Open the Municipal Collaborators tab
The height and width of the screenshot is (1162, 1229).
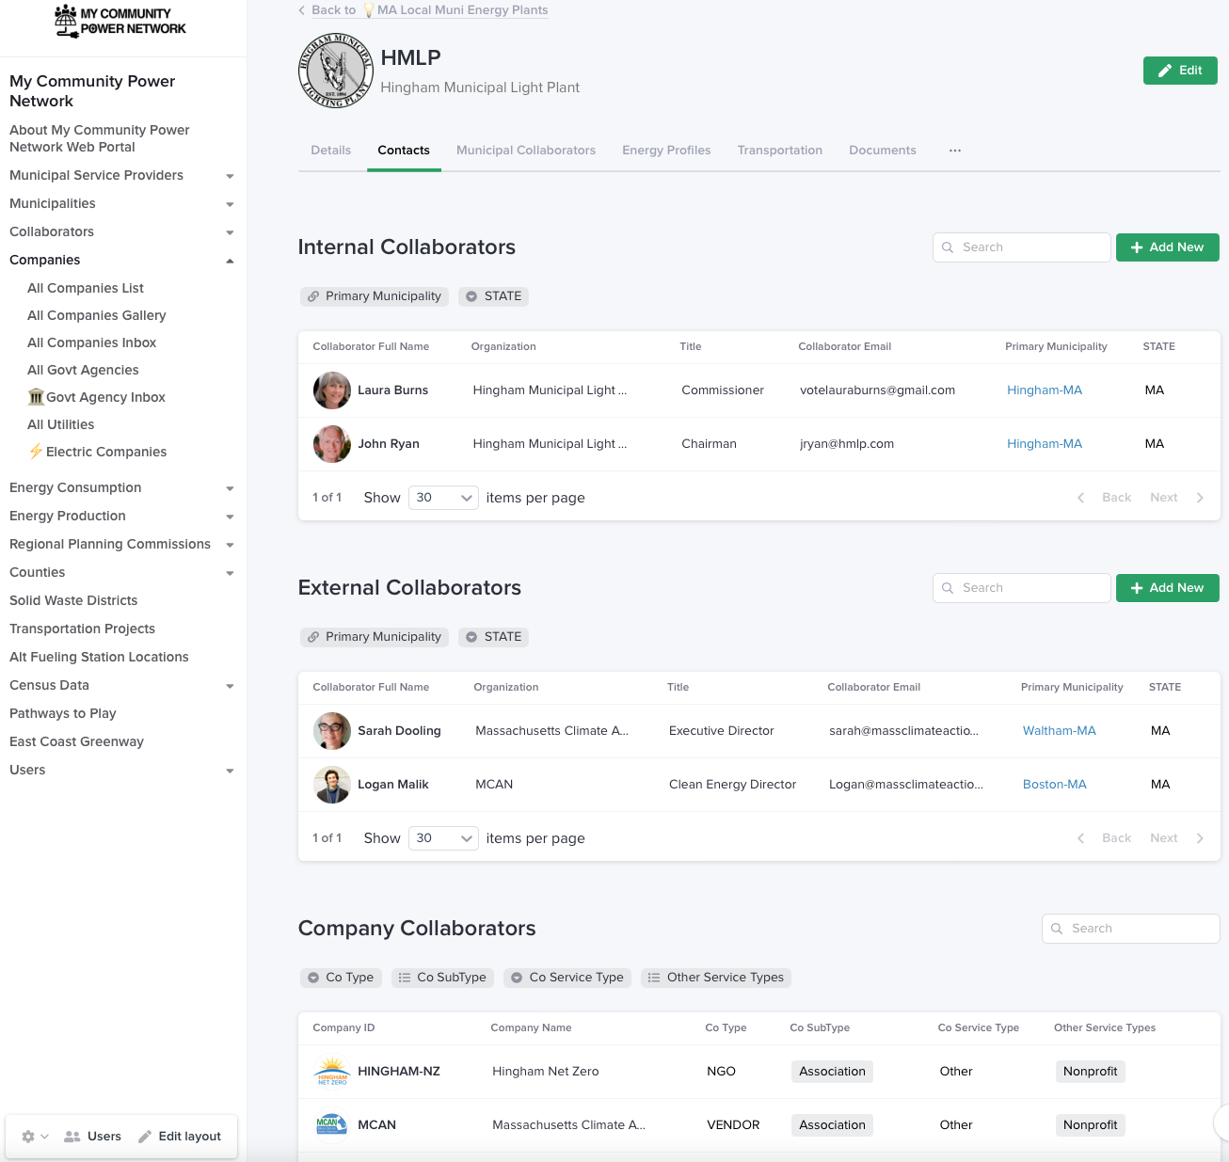coord(526,151)
